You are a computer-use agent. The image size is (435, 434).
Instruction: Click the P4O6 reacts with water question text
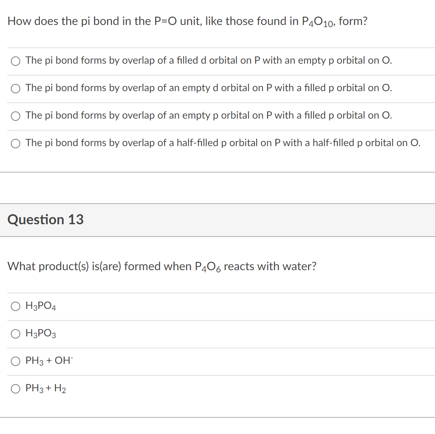(x=162, y=267)
